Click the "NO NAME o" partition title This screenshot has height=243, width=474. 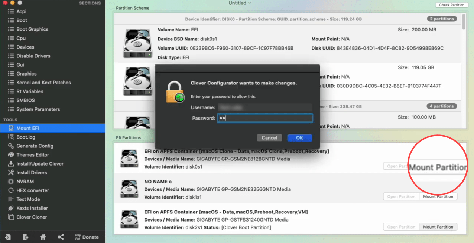point(158,182)
